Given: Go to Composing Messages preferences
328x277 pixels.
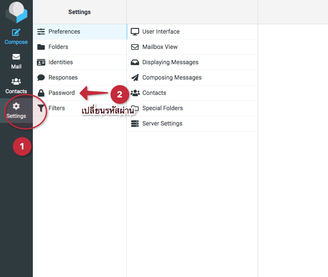Looking at the screenshot, I should 172,77.
